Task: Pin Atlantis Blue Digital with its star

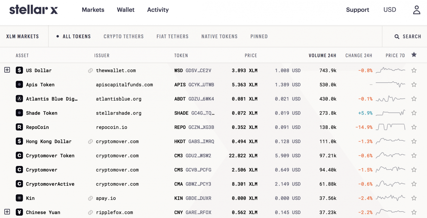Action: [414, 99]
